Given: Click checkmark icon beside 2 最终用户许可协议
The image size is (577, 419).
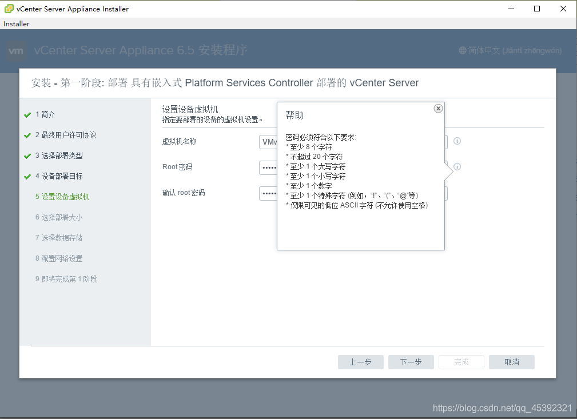Looking at the screenshot, I should point(27,135).
